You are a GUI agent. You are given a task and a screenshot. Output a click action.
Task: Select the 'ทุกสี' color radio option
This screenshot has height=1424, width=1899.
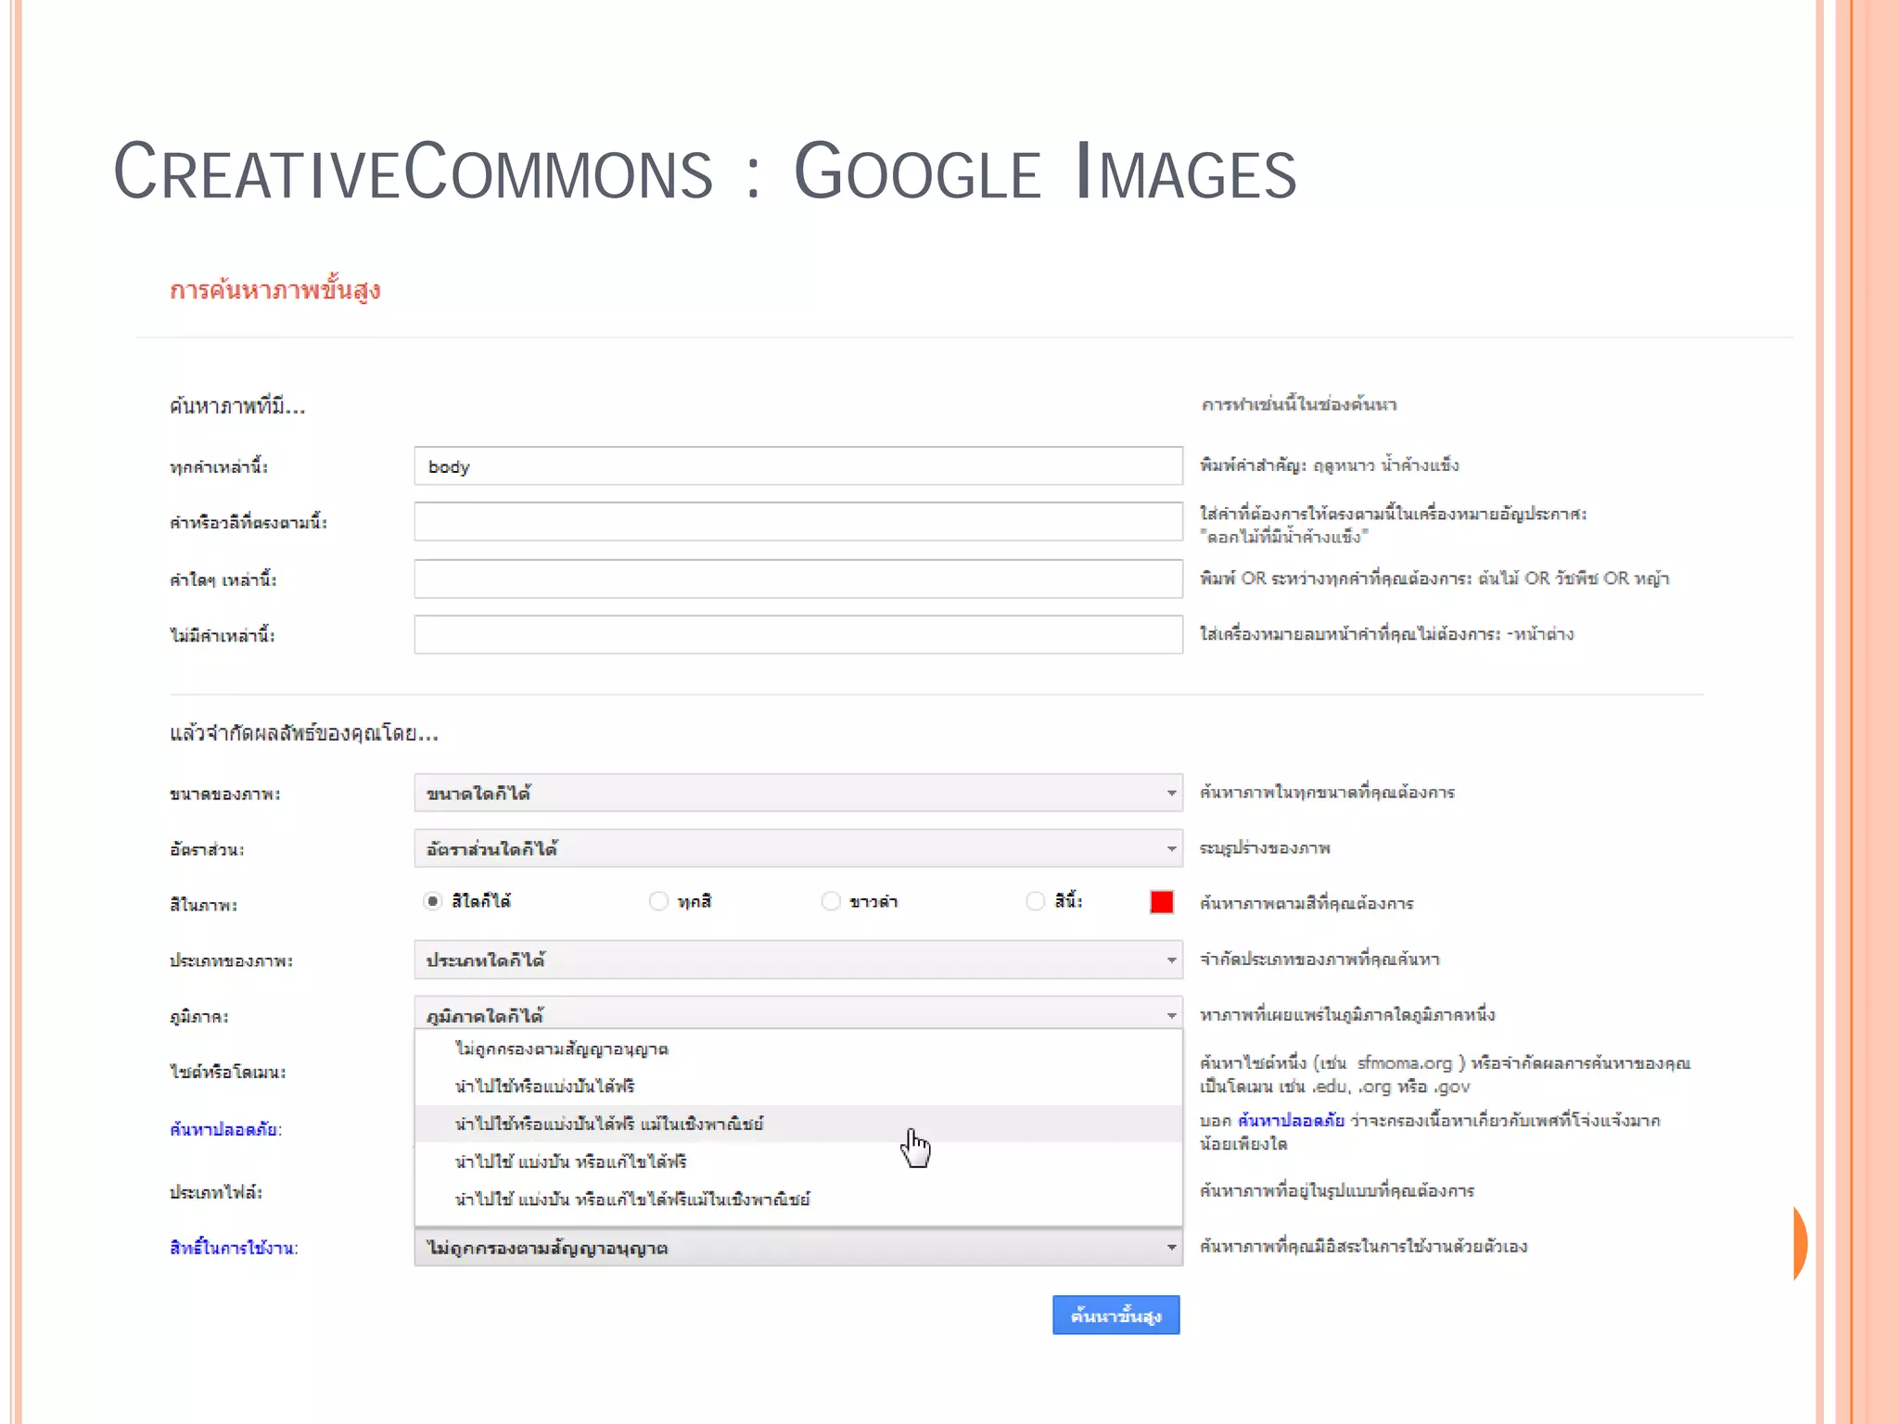[x=658, y=901]
